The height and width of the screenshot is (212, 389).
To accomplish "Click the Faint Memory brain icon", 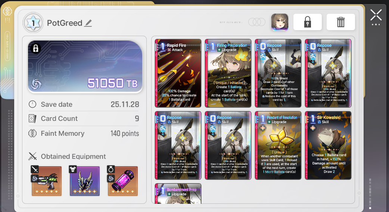I will click(x=32, y=134).
